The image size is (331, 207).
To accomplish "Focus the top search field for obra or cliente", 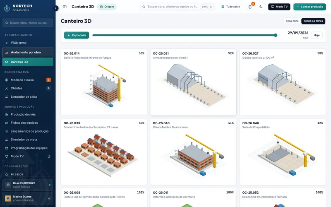I will click(x=177, y=7).
